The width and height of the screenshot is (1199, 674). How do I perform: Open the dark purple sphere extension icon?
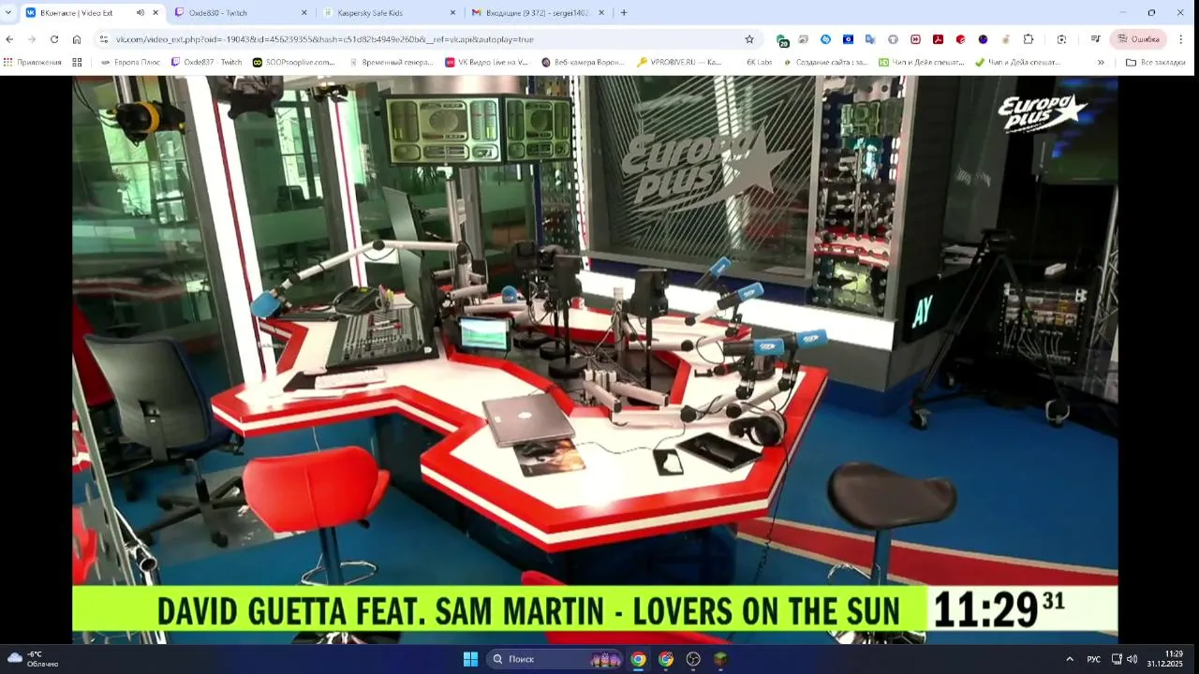point(983,39)
